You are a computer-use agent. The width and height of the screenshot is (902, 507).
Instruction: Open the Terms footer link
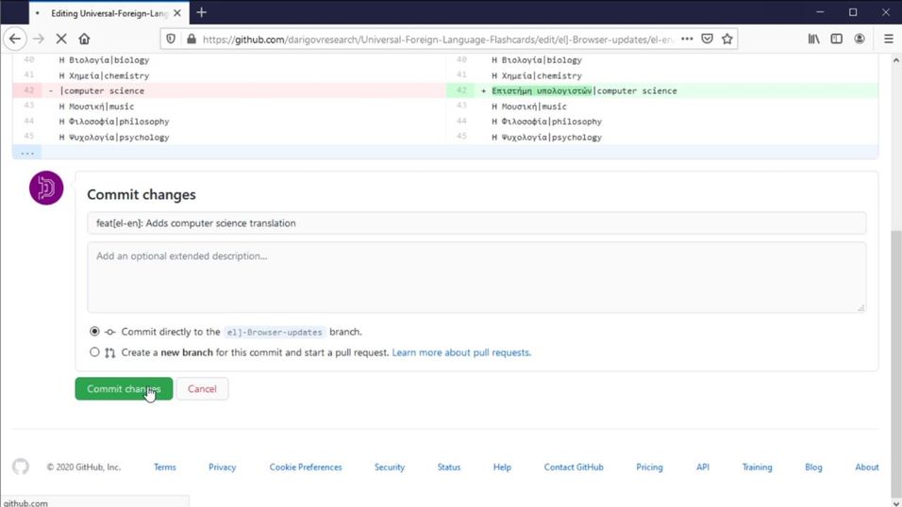pyautogui.click(x=164, y=467)
